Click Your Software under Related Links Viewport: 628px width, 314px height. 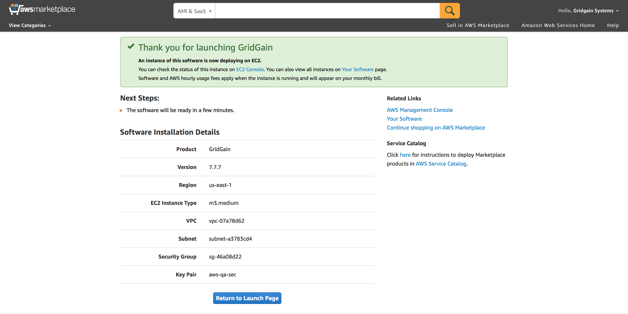(404, 119)
